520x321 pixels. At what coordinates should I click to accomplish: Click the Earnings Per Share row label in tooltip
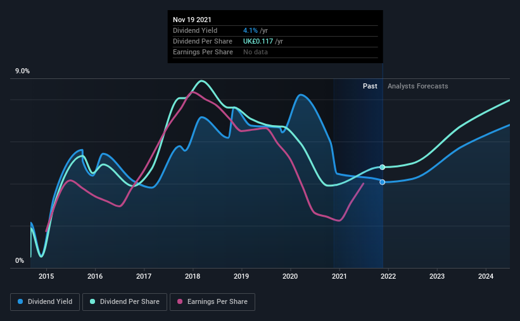pyautogui.click(x=203, y=52)
